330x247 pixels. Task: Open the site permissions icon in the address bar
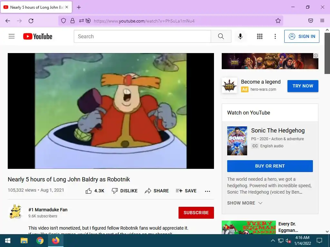[82, 21]
